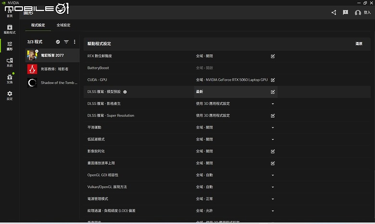
Task: Click the '全域 - 正常' power value
Action: [x=204, y=199]
